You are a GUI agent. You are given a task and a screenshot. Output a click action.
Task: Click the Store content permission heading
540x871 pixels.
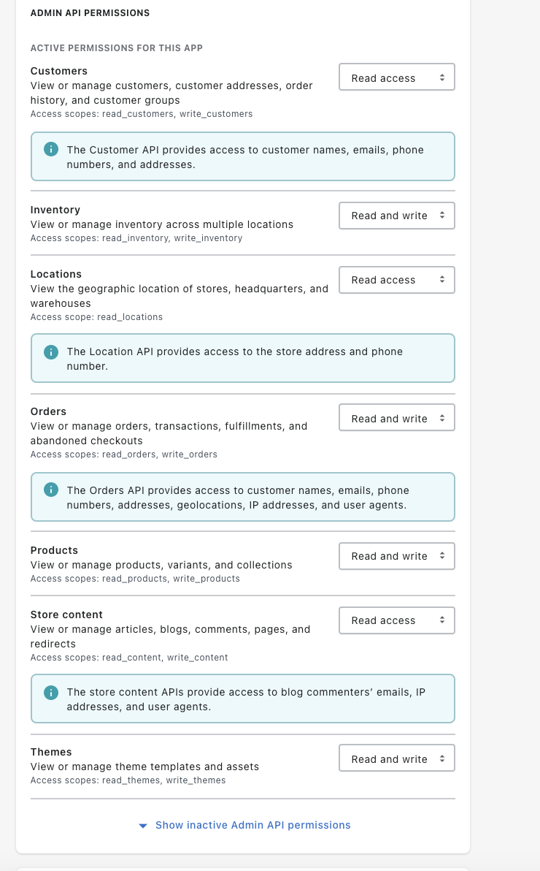[66, 615]
